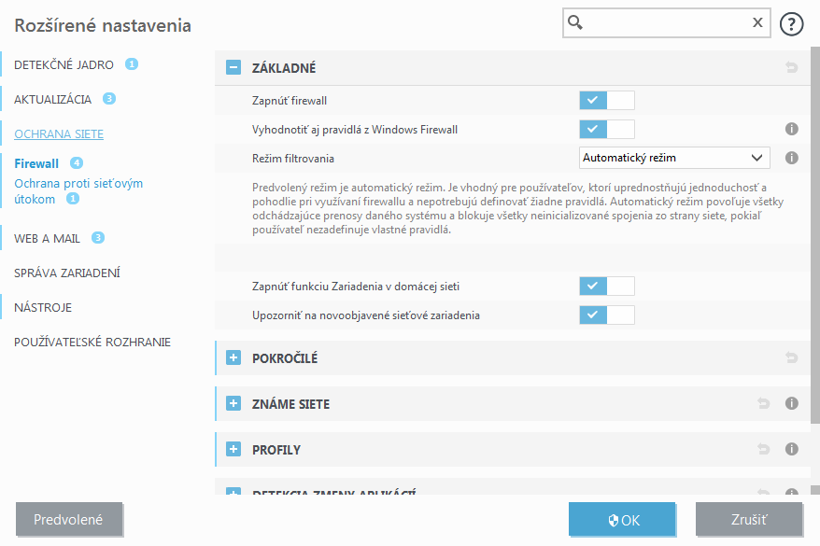Expand the POKROČILÉ section
Screen dimensions: 820x546
pyautogui.click(x=233, y=357)
